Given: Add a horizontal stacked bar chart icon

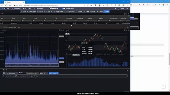Looking at the screenshot, I should point(45,11).
